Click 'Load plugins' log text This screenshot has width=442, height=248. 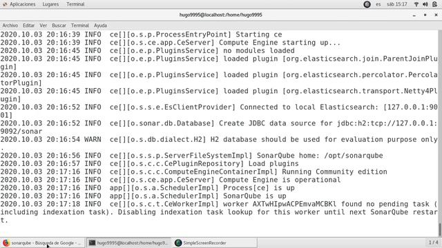pos(273,164)
